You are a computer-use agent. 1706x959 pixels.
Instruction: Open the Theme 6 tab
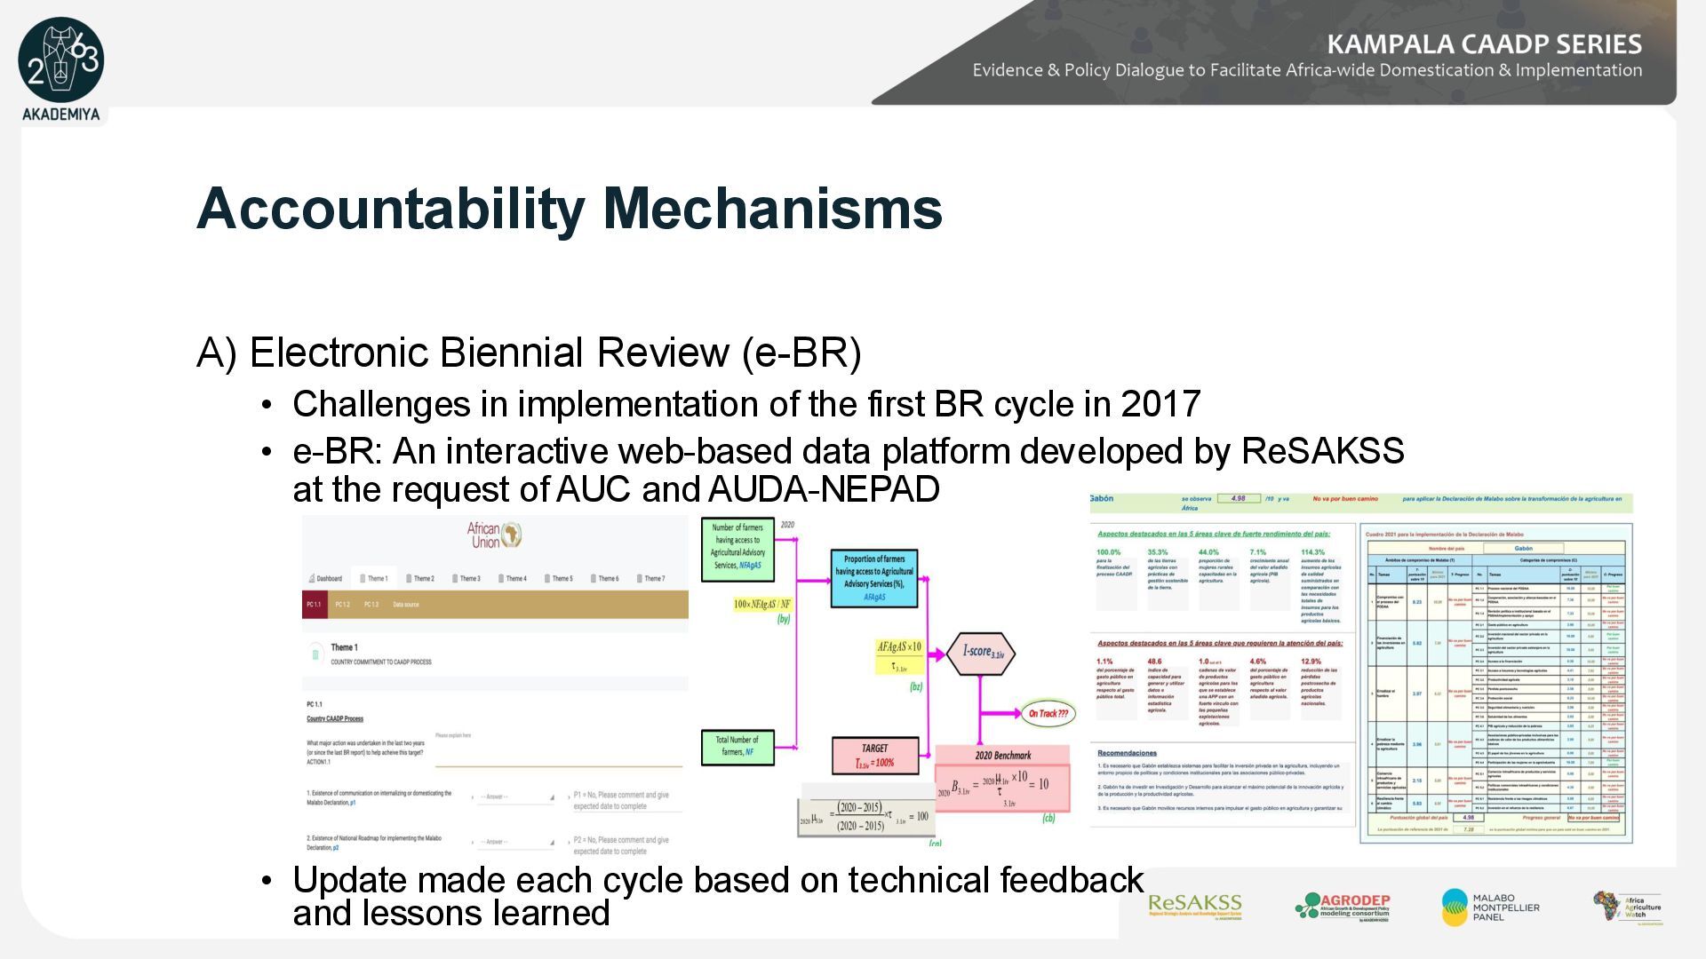tap(604, 578)
